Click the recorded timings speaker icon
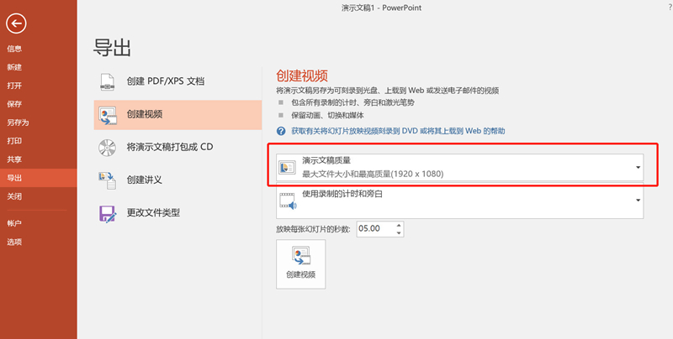Image resolution: width=673 pixels, height=339 pixels. point(287,201)
